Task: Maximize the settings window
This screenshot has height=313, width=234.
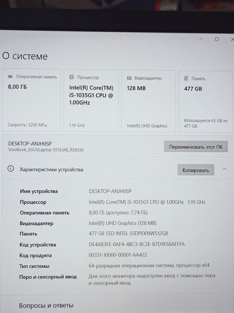Action: tap(217, 39)
